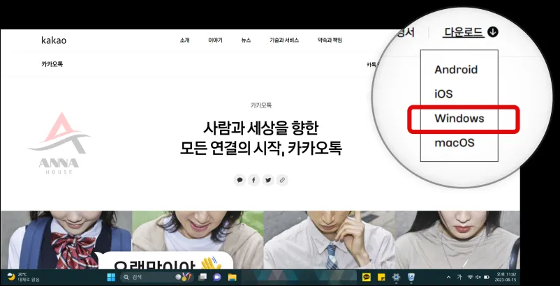
Task: Open the 약속과 책임 navigation menu
Action: pos(330,40)
